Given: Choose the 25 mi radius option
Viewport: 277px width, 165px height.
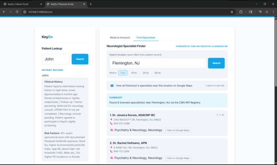Looking at the screenshot, I should coord(146,73).
